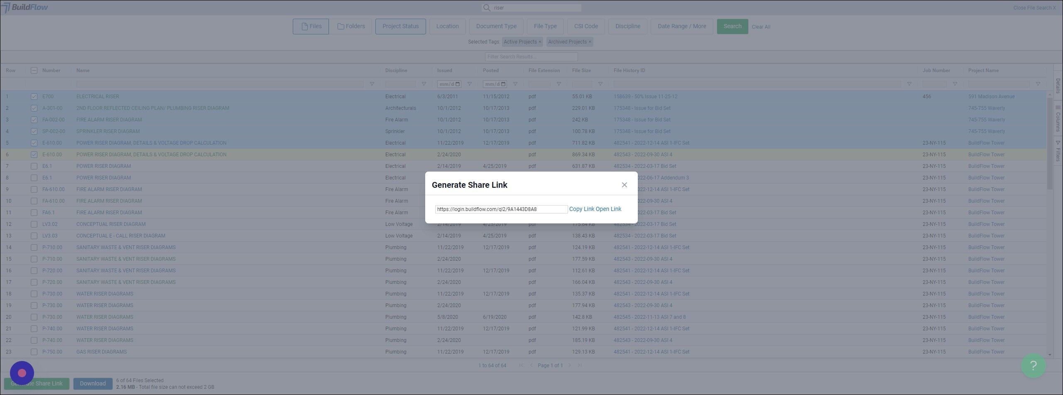Go to the next results page
Viewport: 1063px width, 395px height.
[570, 365]
